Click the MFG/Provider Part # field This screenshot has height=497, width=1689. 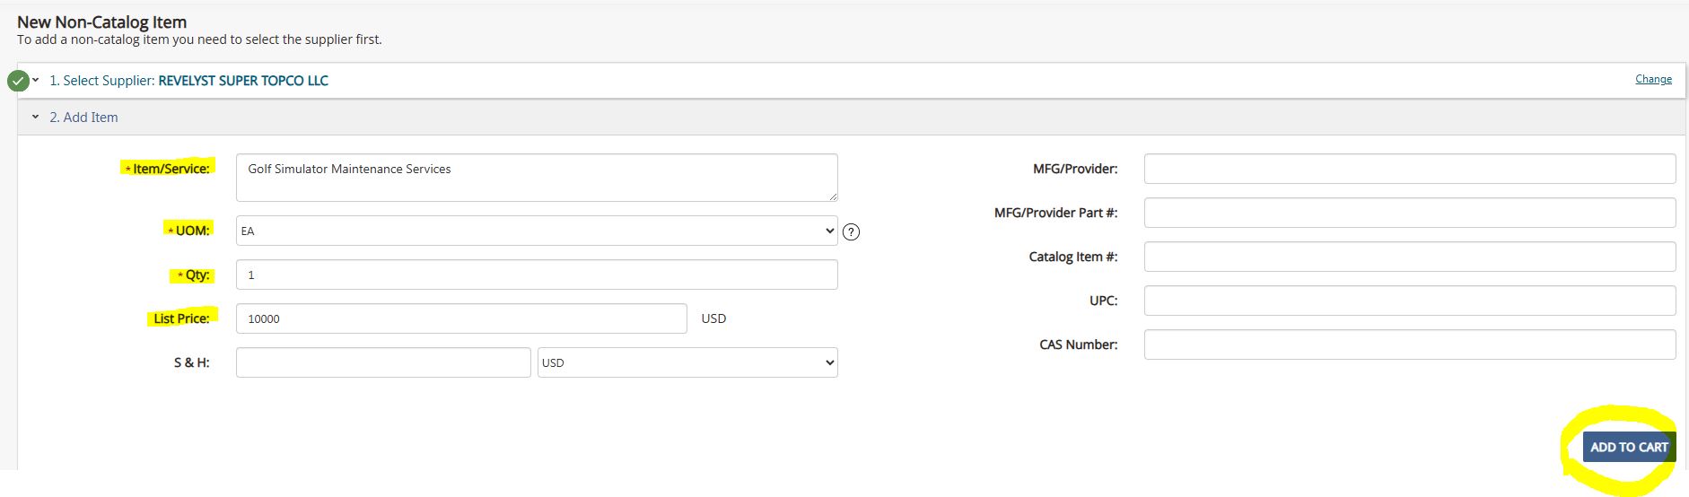click(x=1409, y=213)
